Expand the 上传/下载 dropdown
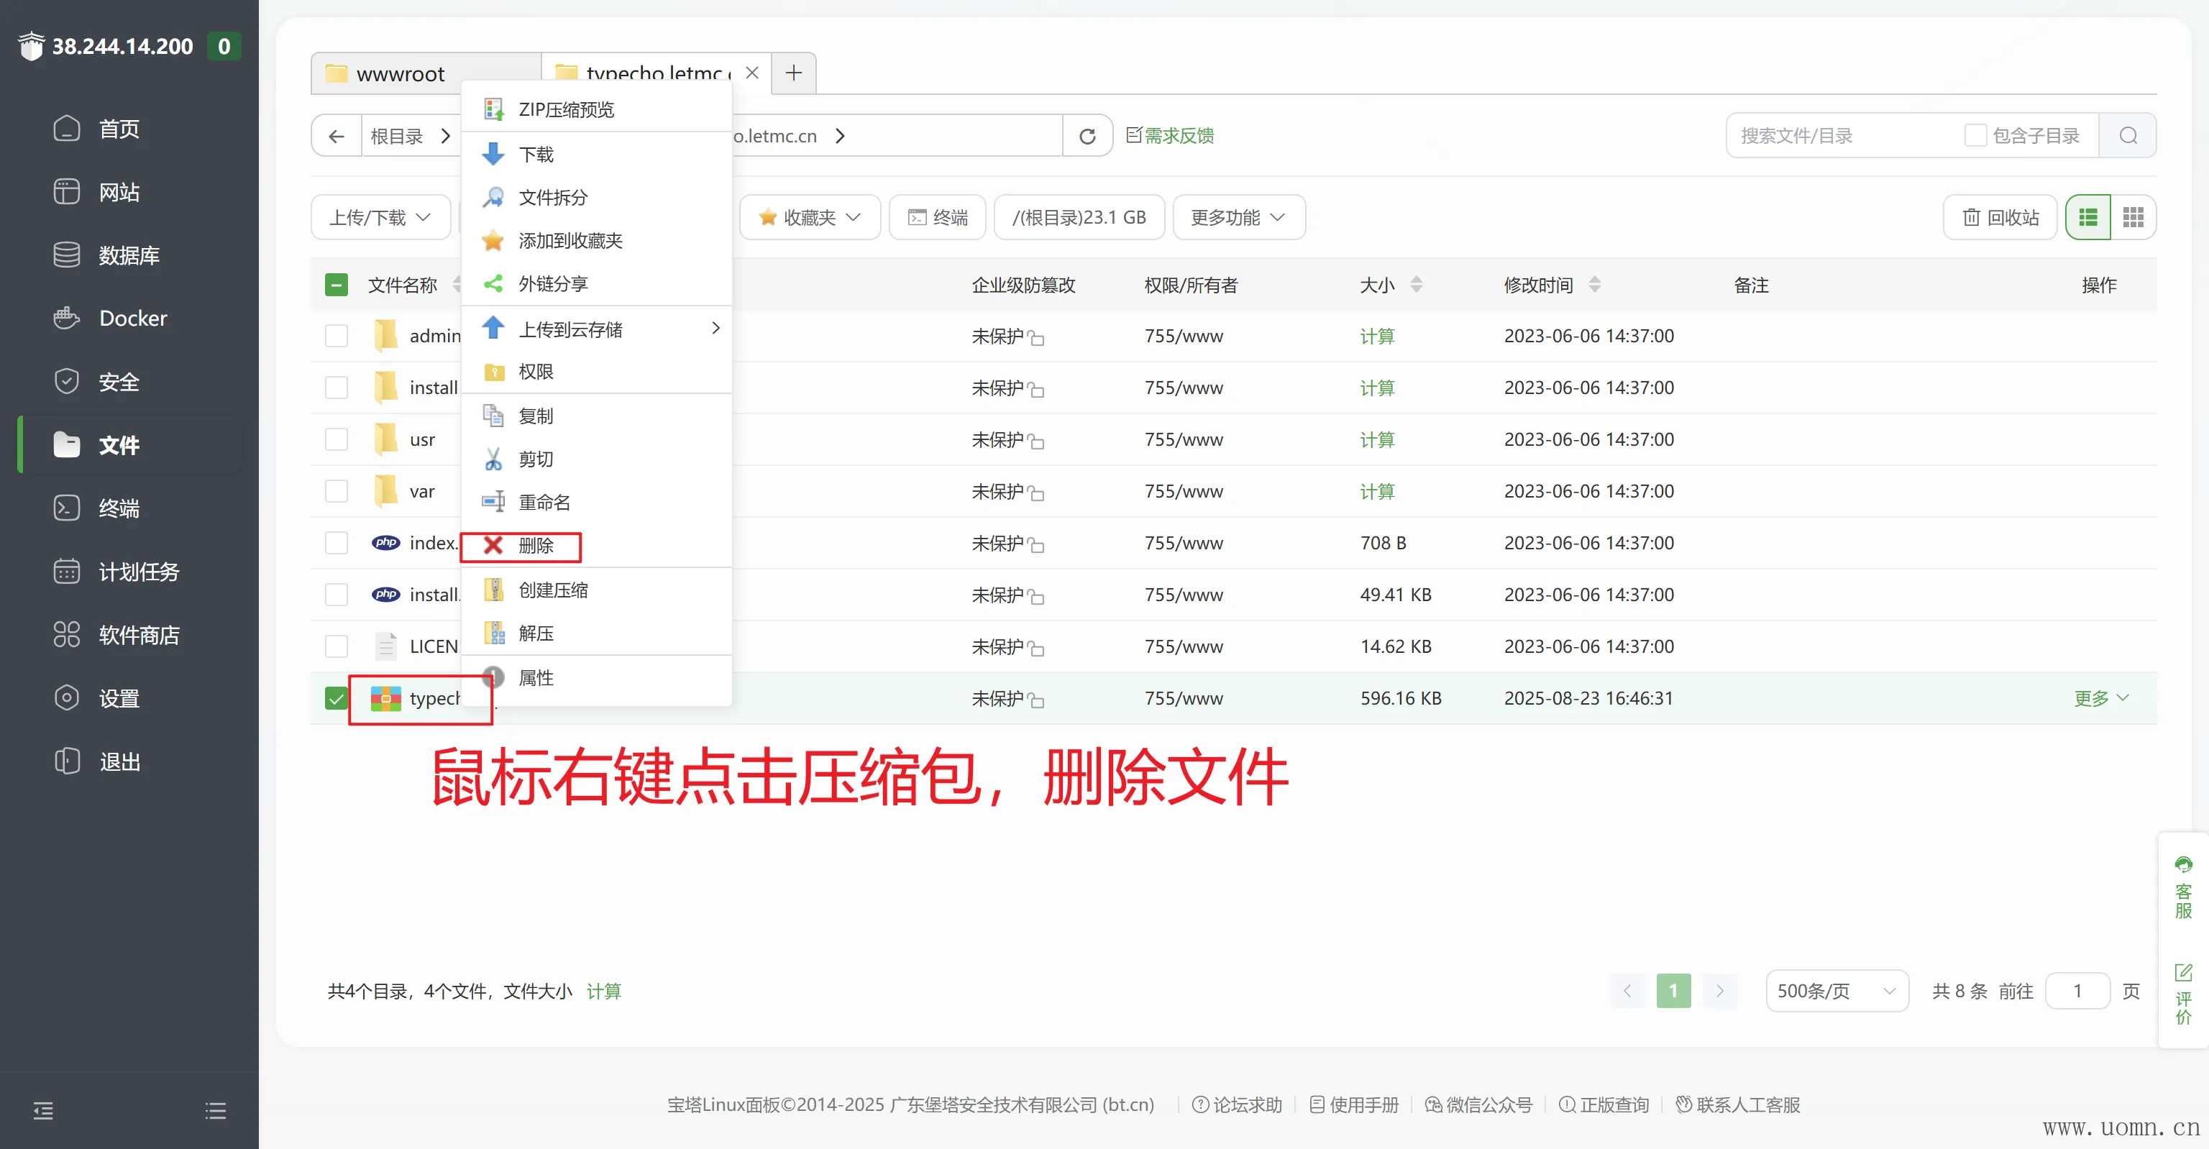Screen dimensions: 2209x1149 380,217
